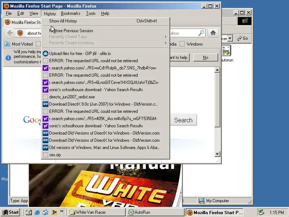
Task: Click the about:home address field
Action: (34, 33)
